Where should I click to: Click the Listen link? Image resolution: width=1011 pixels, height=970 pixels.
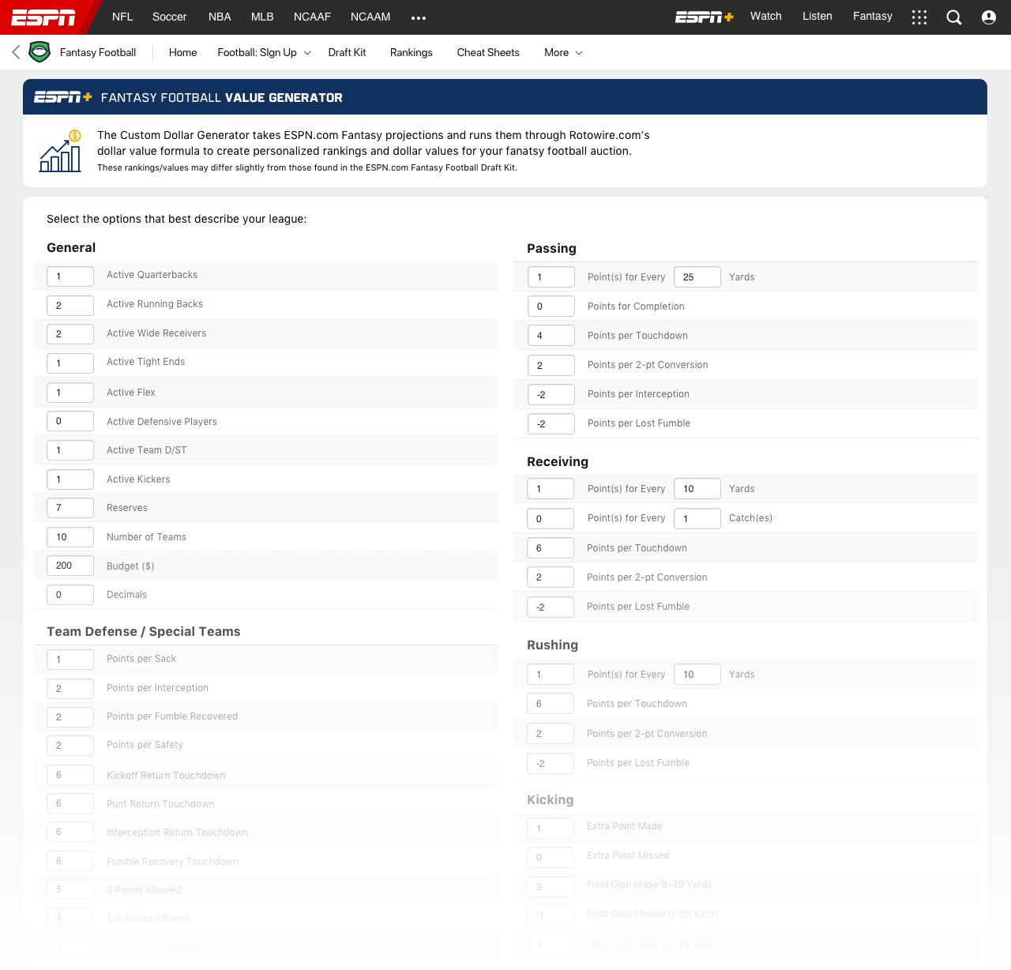(x=817, y=16)
